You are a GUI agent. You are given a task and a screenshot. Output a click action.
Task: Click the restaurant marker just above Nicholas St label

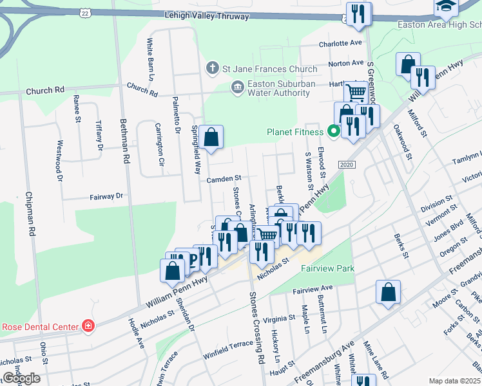(262, 253)
